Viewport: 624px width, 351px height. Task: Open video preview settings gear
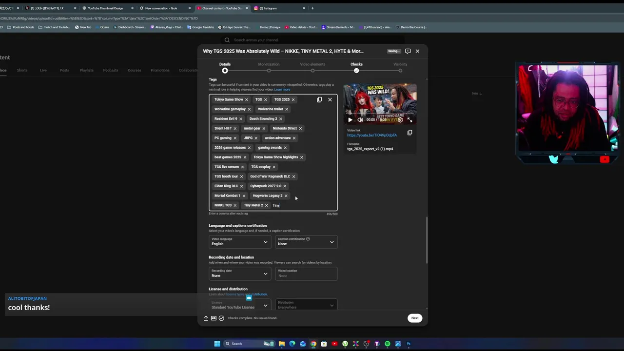[400, 120]
